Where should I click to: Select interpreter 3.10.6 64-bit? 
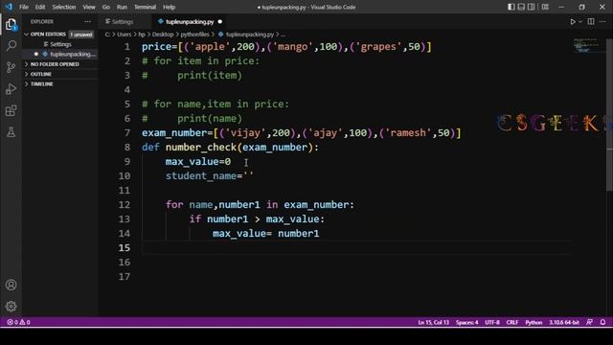564,322
